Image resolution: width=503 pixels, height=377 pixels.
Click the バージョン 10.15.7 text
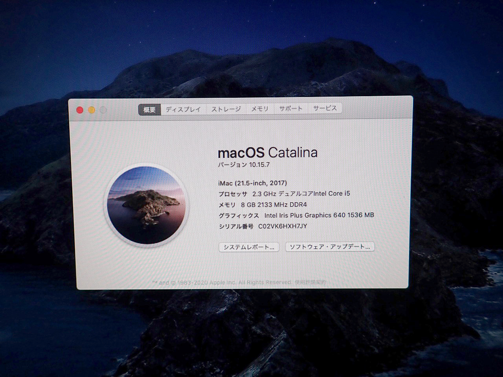click(x=244, y=165)
